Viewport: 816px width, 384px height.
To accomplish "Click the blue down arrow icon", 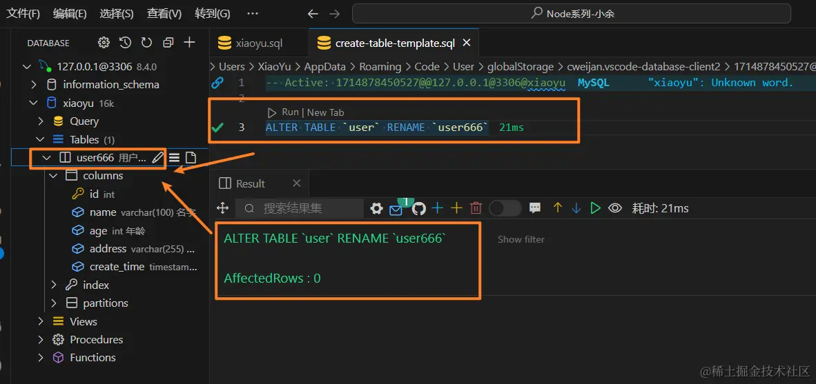I will tap(576, 208).
